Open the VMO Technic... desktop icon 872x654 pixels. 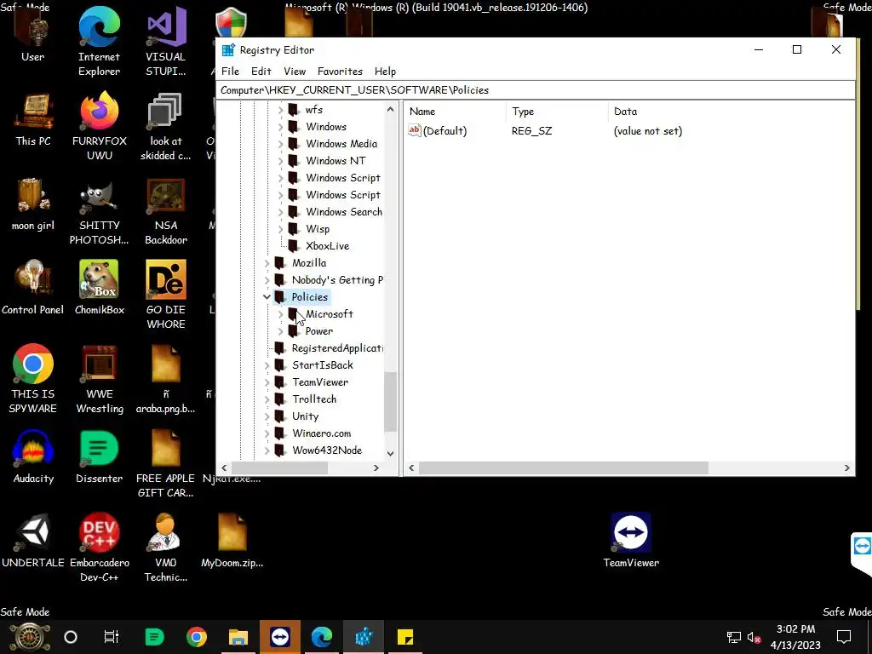pos(166,548)
